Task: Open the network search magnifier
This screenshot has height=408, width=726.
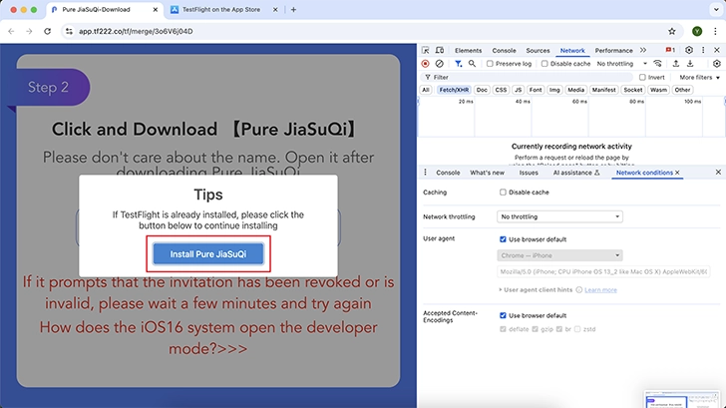Action: click(472, 64)
